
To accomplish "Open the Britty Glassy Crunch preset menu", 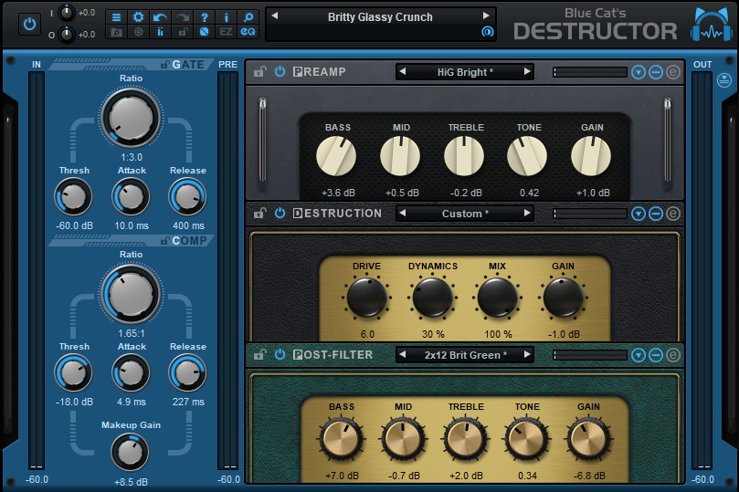I will [x=380, y=17].
